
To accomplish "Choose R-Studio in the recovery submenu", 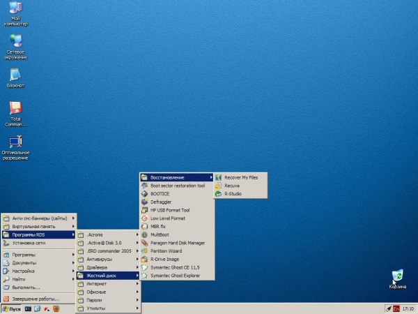I will click(232, 194).
